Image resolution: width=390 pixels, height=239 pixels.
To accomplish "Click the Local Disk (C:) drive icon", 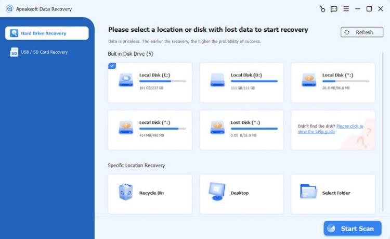I will tap(126, 80).
